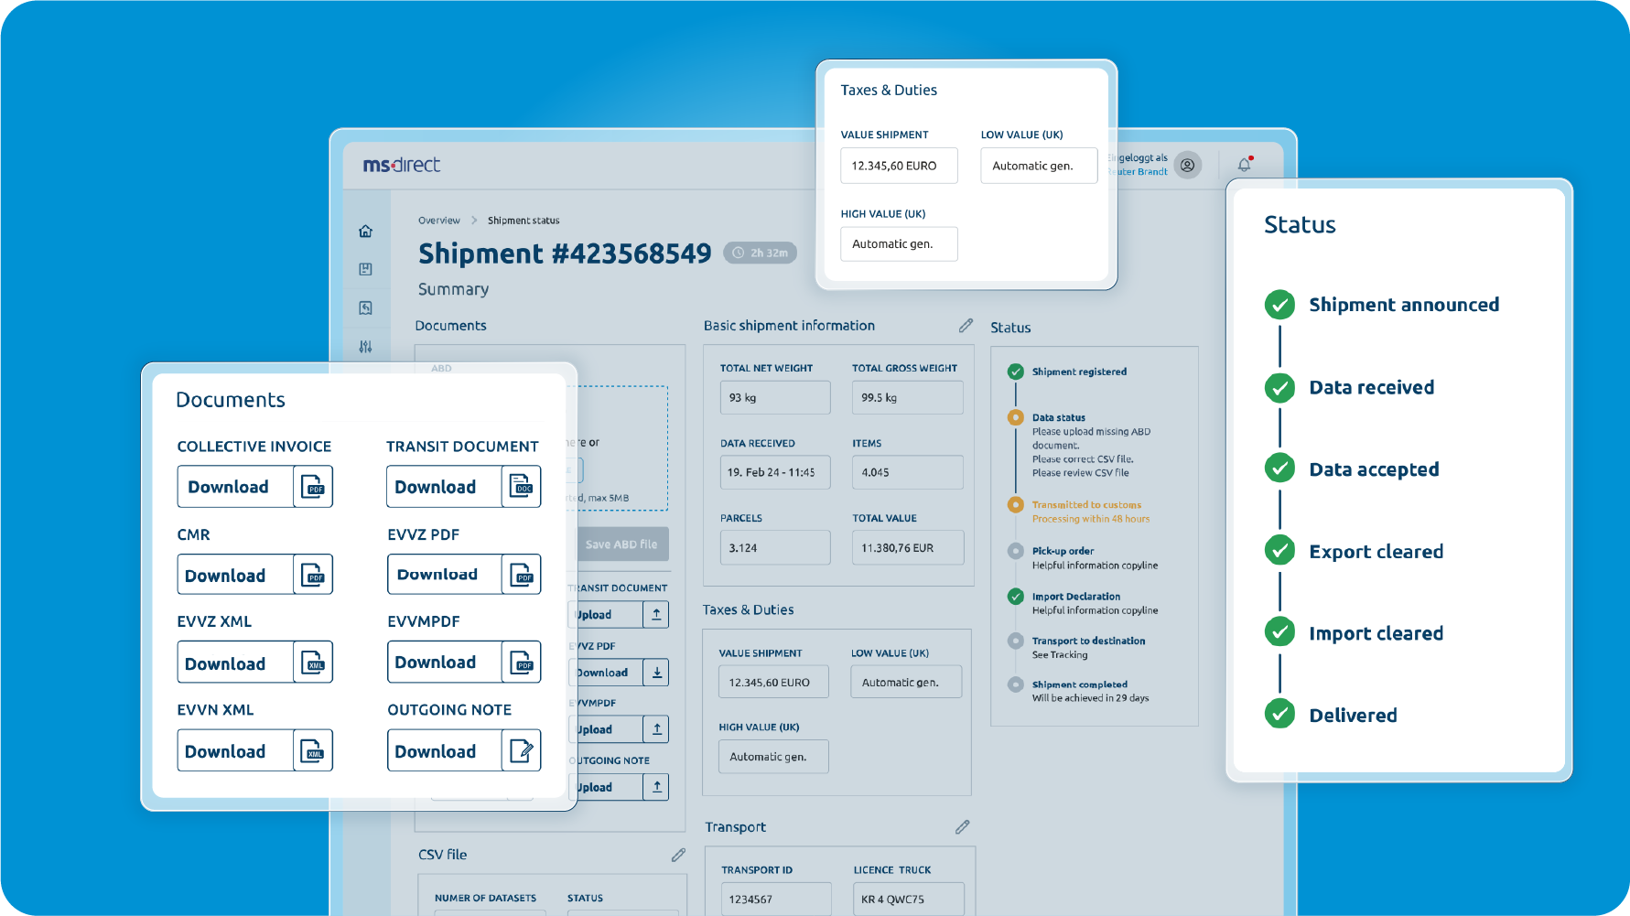Screen dimensions: 1630x916
Task: Click the green check beside Data received
Action: (x=1279, y=388)
